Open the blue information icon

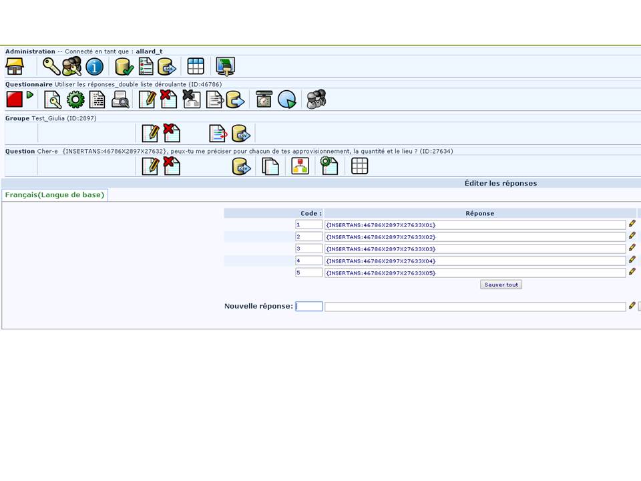tap(95, 66)
